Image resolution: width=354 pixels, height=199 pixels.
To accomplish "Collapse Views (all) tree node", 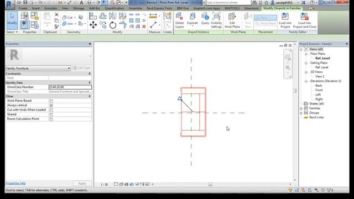I will click(301, 49).
